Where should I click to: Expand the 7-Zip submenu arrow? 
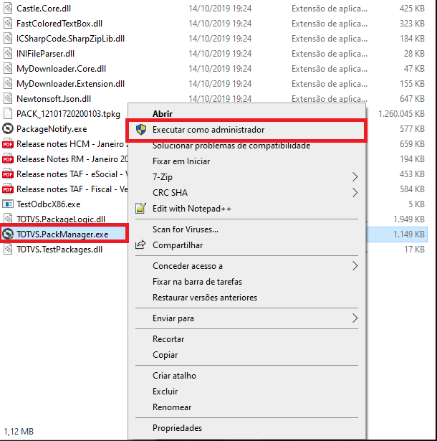[355, 177]
